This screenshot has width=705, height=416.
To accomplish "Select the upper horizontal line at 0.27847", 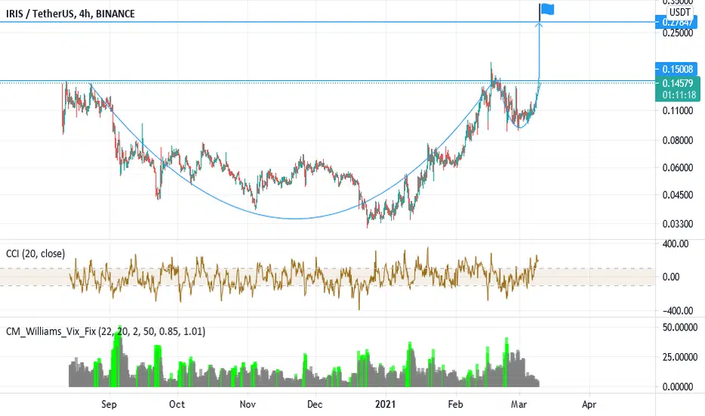I will point(328,22).
